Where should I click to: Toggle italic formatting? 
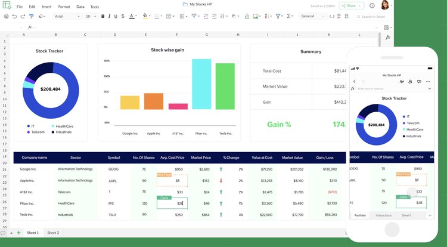point(109,17)
